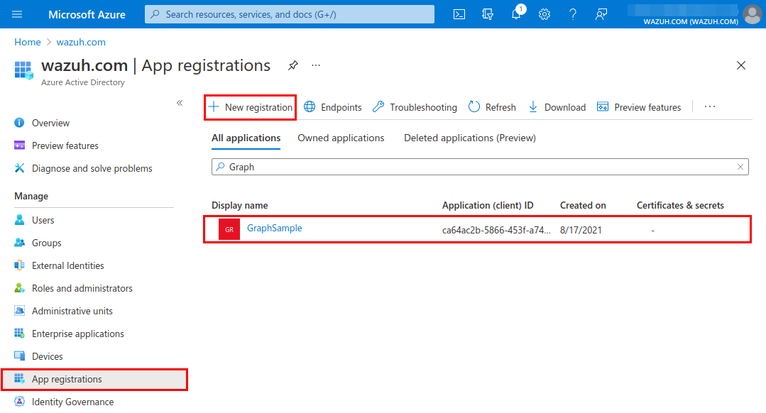This screenshot has width=766, height=413.
Task: Select App registrations in the left menu
Action: [x=94, y=380]
